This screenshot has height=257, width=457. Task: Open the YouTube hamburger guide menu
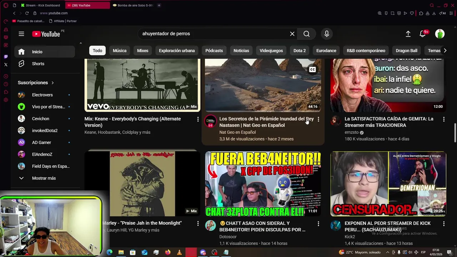(x=21, y=34)
